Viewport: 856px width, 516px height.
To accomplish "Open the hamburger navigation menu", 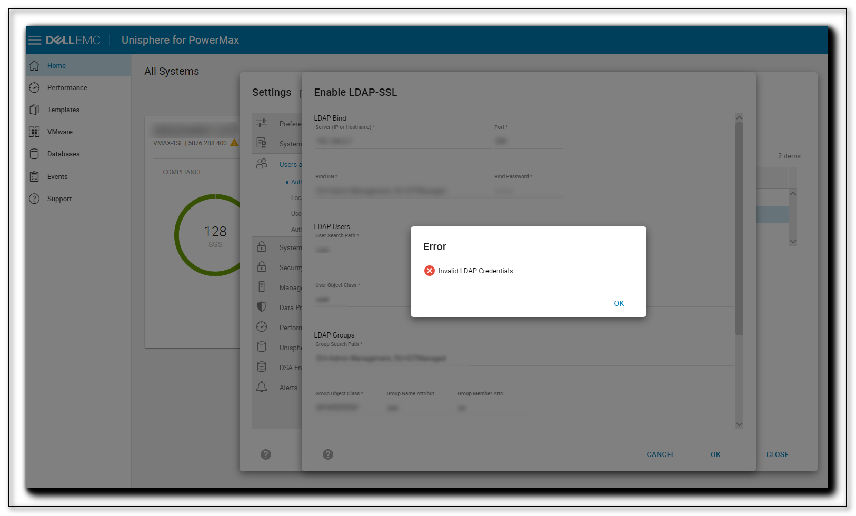I will click(x=35, y=41).
